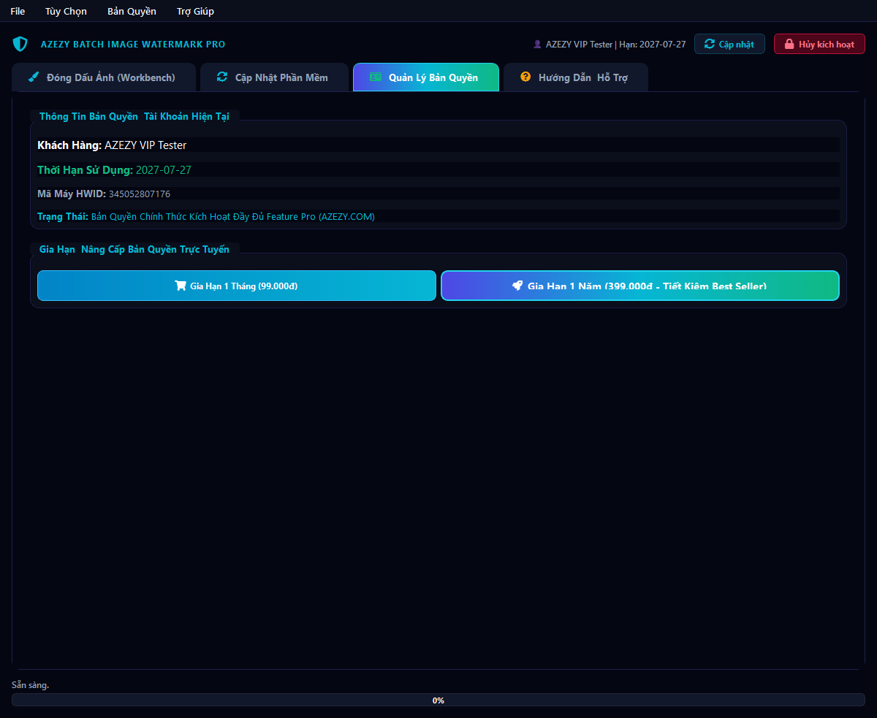Click the user avatar icon near AZEZY VIP Tester
Screen dimensions: 877x718
[x=538, y=44]
